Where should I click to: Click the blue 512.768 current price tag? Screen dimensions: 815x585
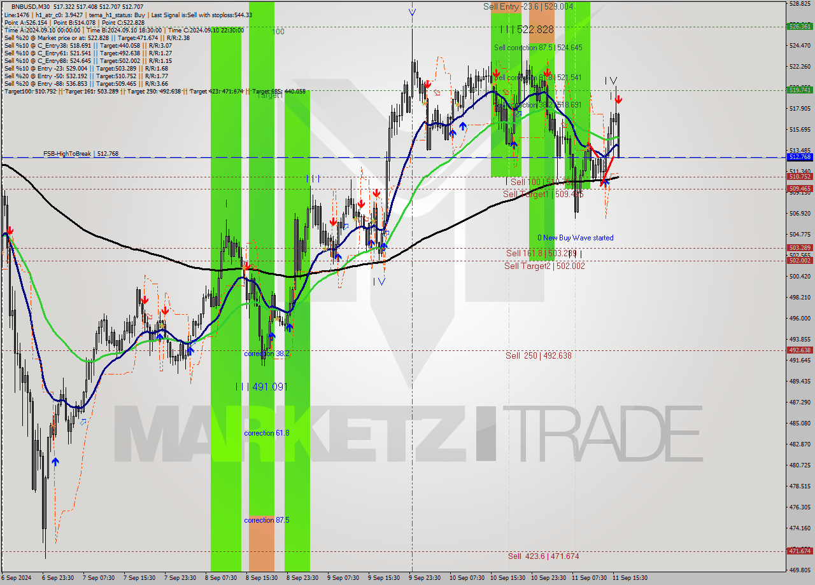800,156
